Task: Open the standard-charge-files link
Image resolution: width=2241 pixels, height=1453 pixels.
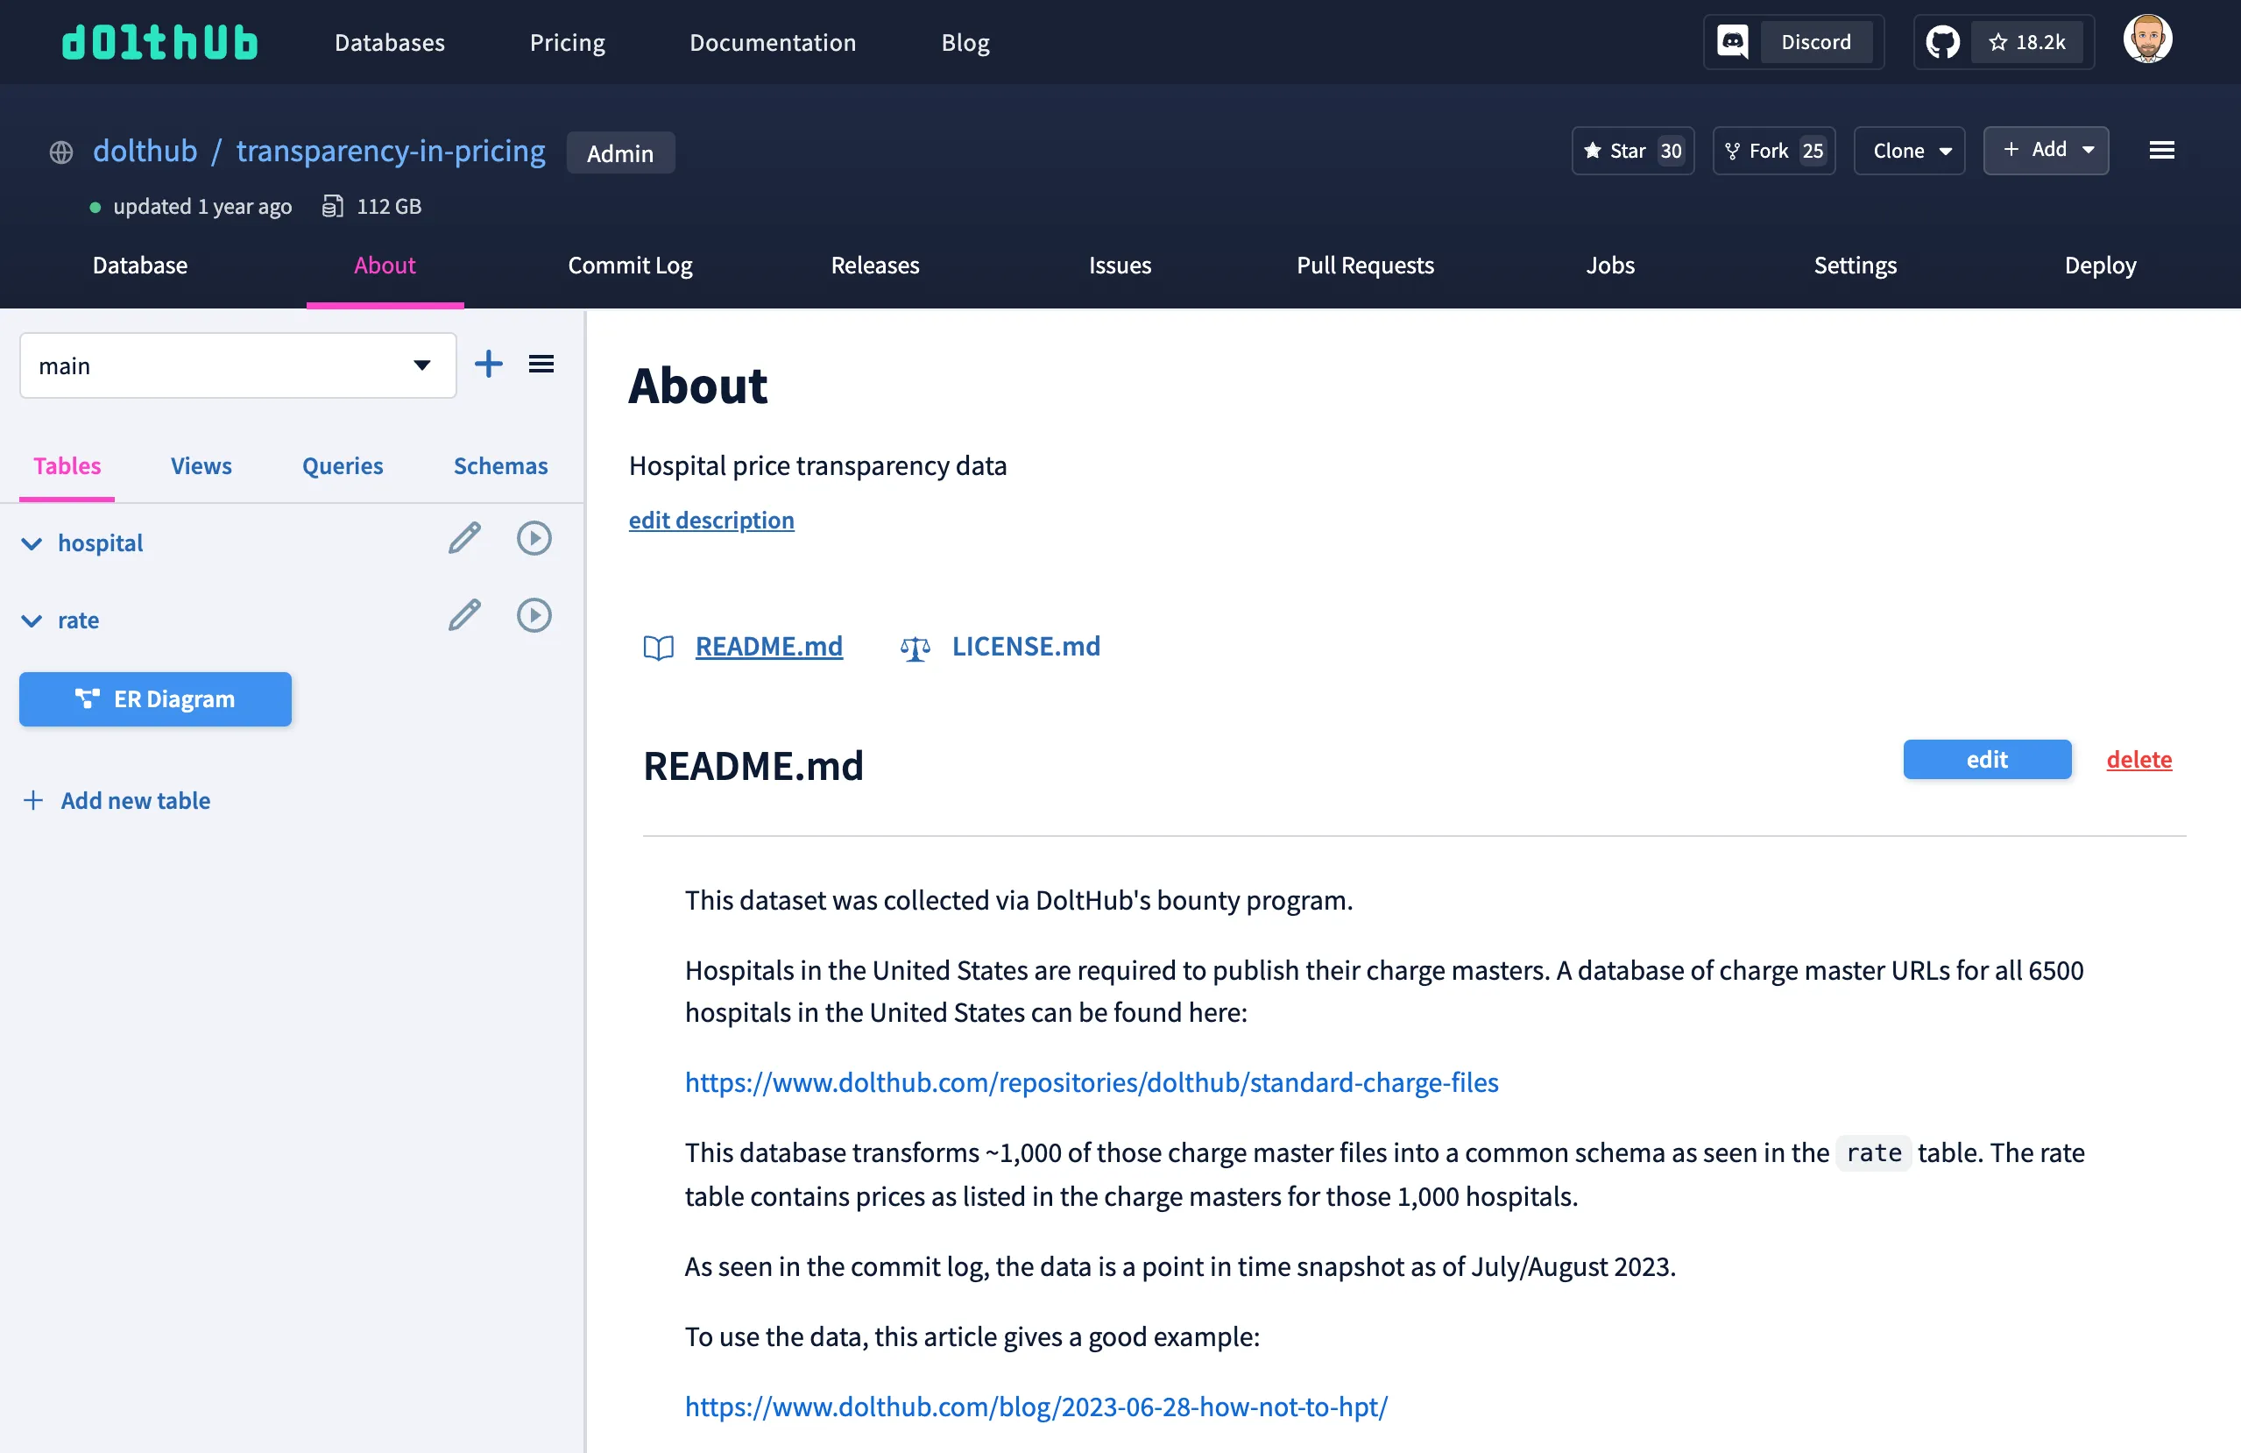Action: pyautogui.click(x=1092, y=1082)
